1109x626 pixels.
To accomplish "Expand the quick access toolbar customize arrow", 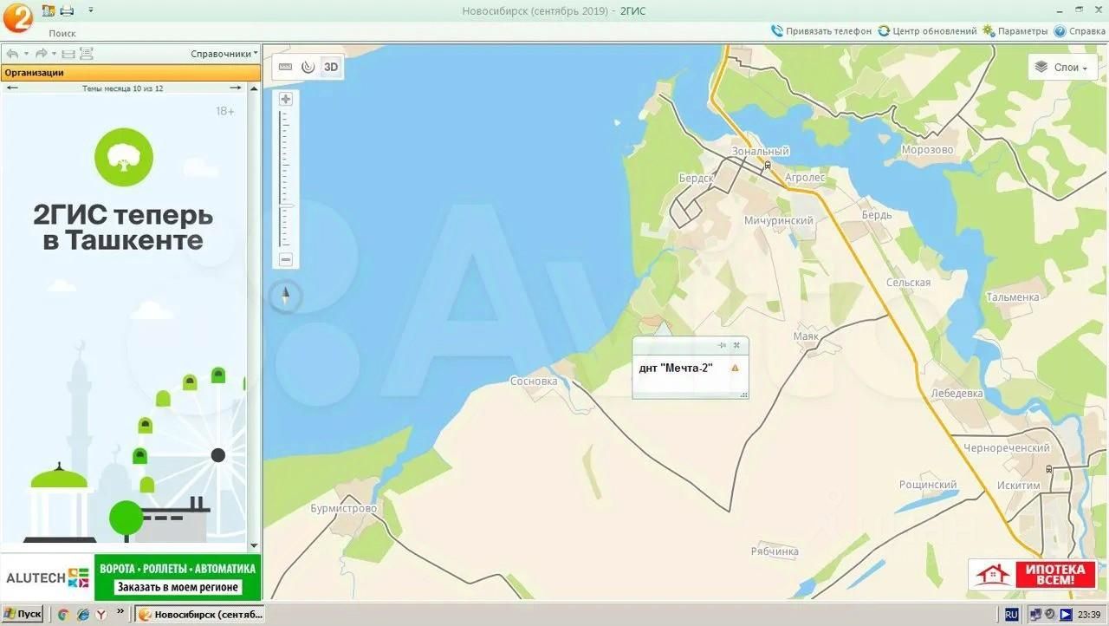I will pos(91,10).
